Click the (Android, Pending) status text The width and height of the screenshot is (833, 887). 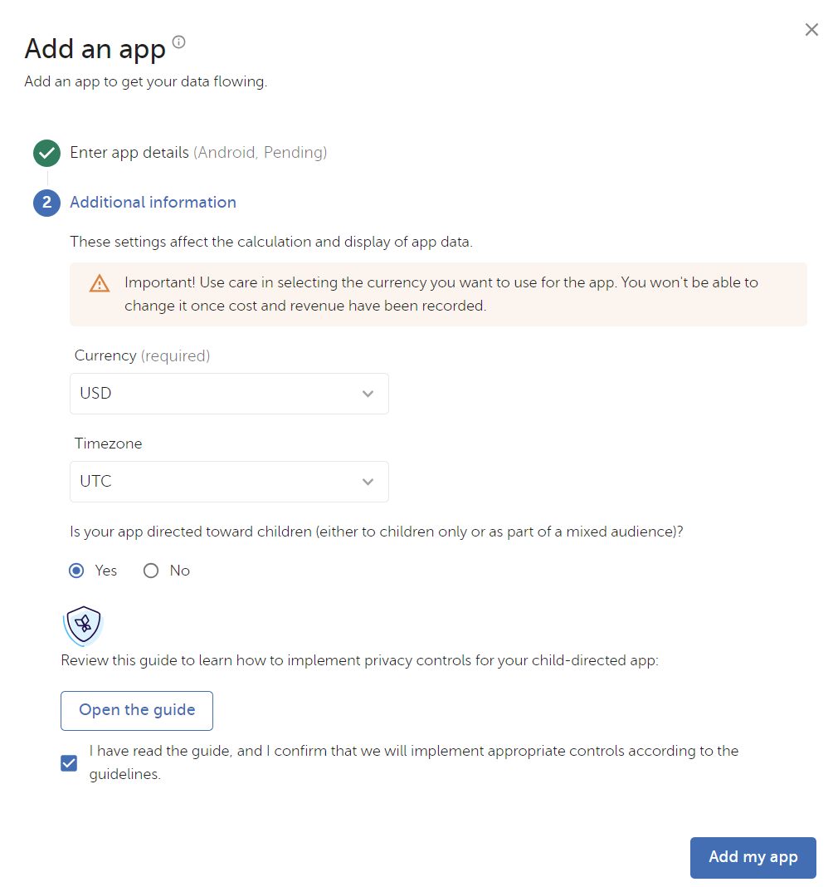click(261, 153)
